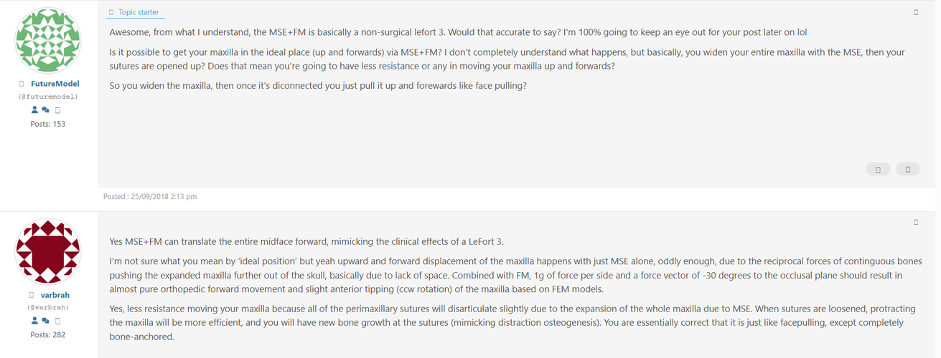Screen dimensions: 941x358
Task: Open varbrah's profile via person icon
Action: pyautogui.click(x=34, y=321)
